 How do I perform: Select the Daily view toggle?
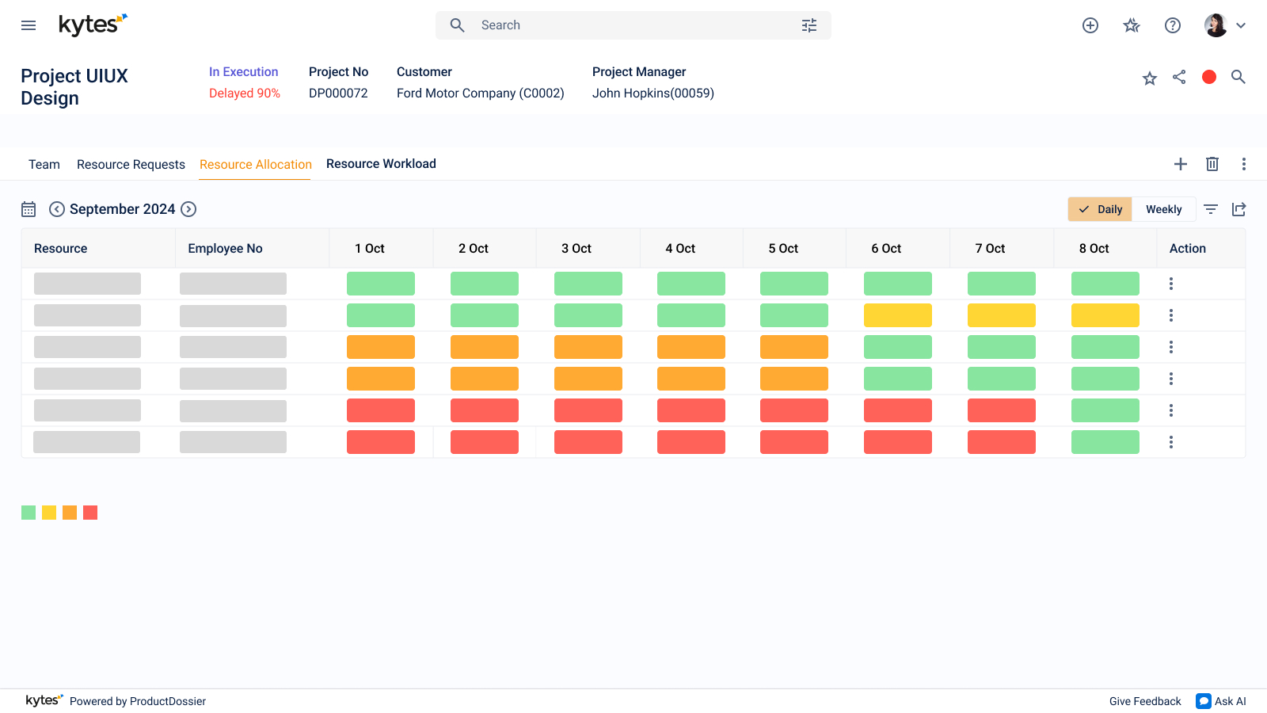[x=1100, y=209]
